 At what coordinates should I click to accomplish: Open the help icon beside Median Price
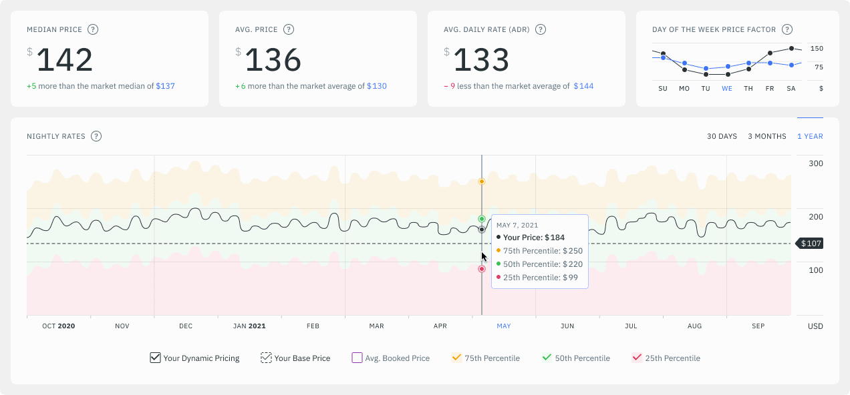tap(93, 29)
